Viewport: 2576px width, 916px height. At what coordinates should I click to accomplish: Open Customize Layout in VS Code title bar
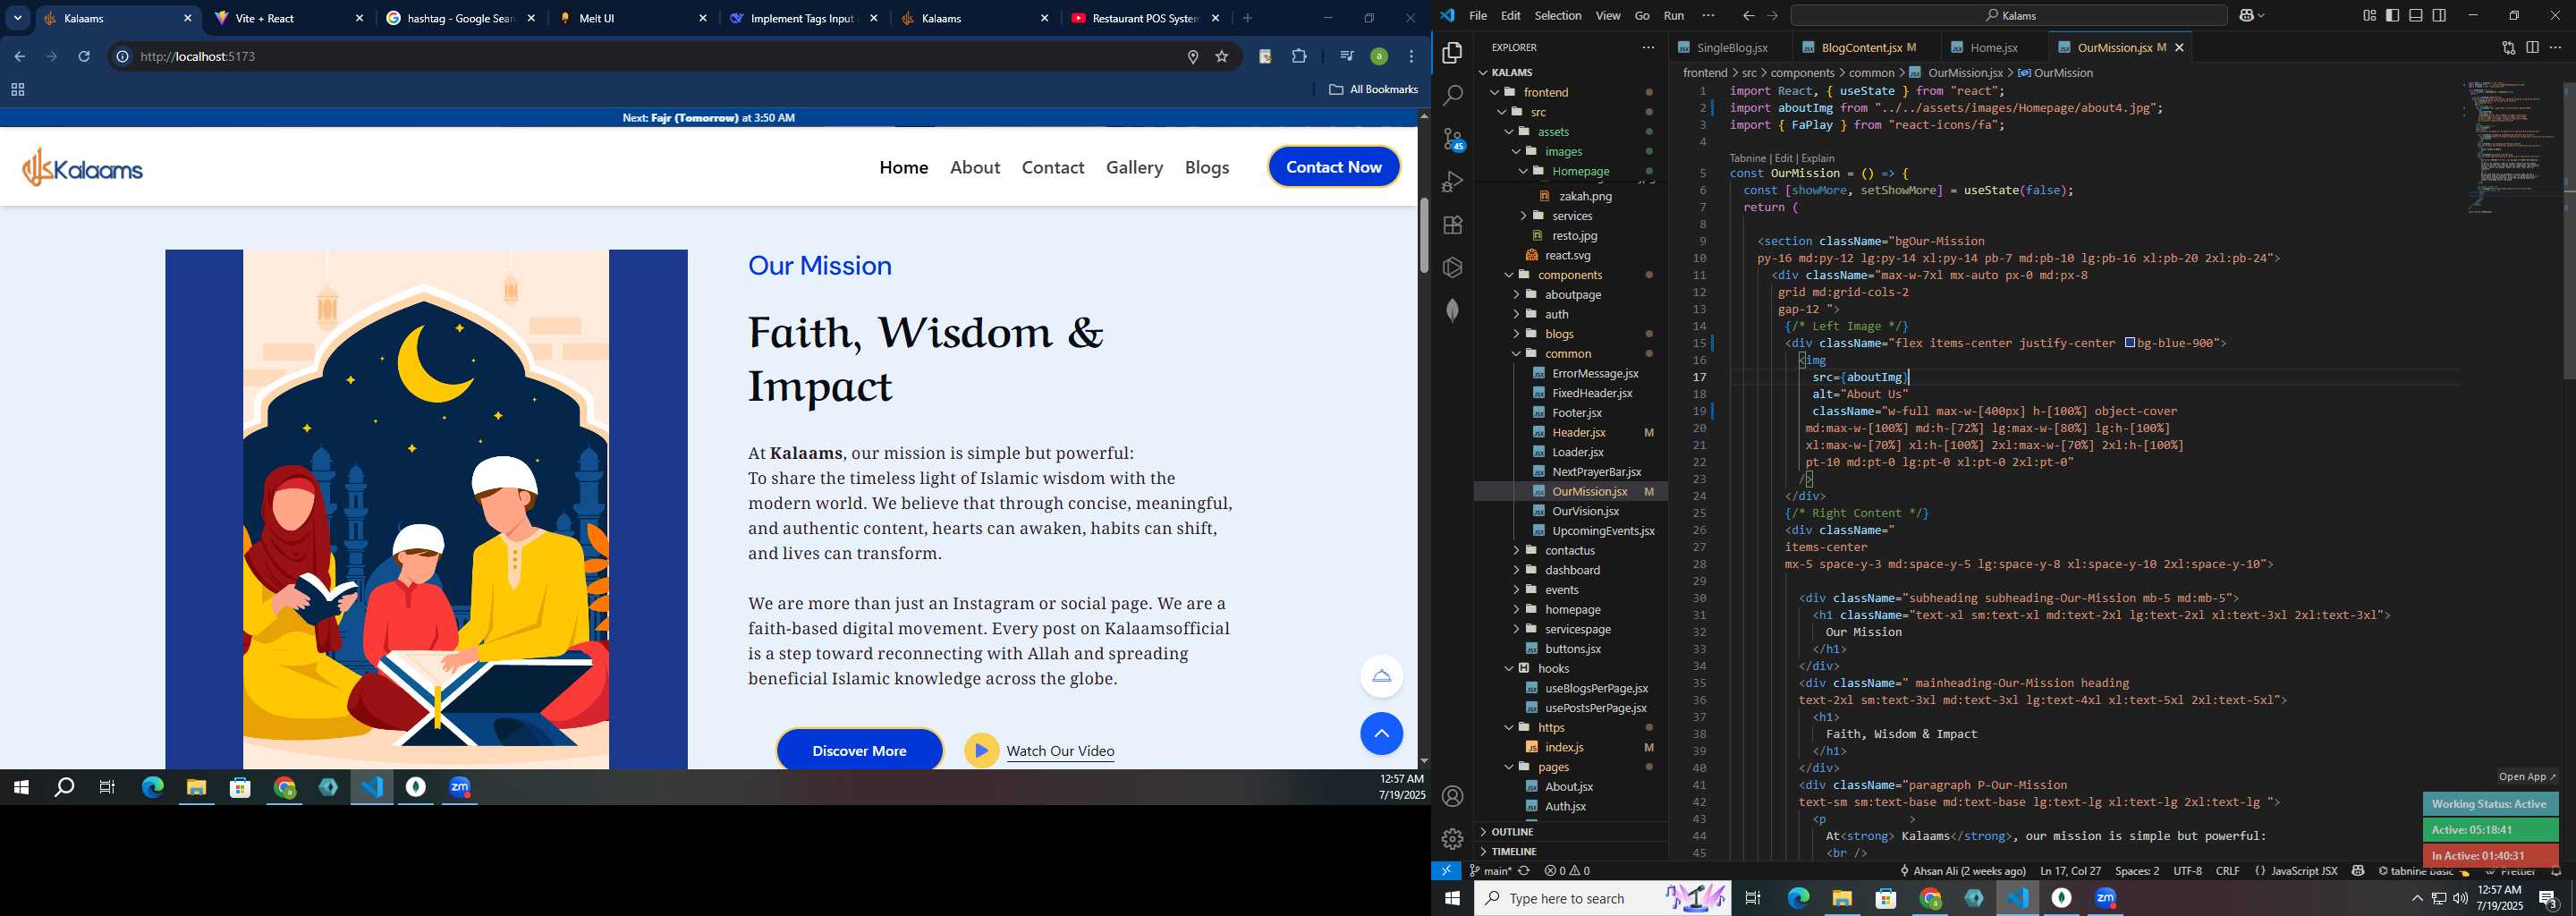pos(2369,15)
